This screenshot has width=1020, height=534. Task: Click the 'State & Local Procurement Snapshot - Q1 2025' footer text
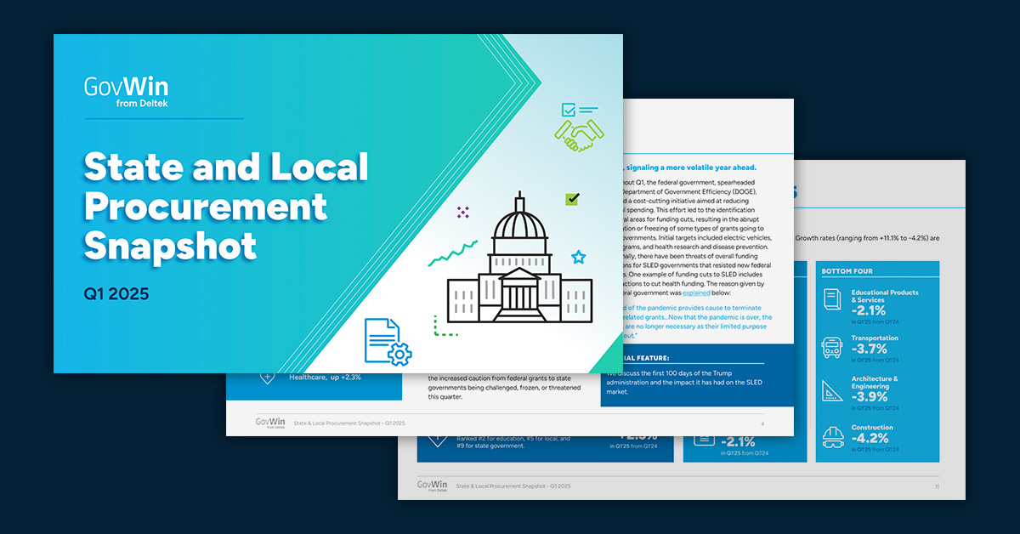(350, 422)
